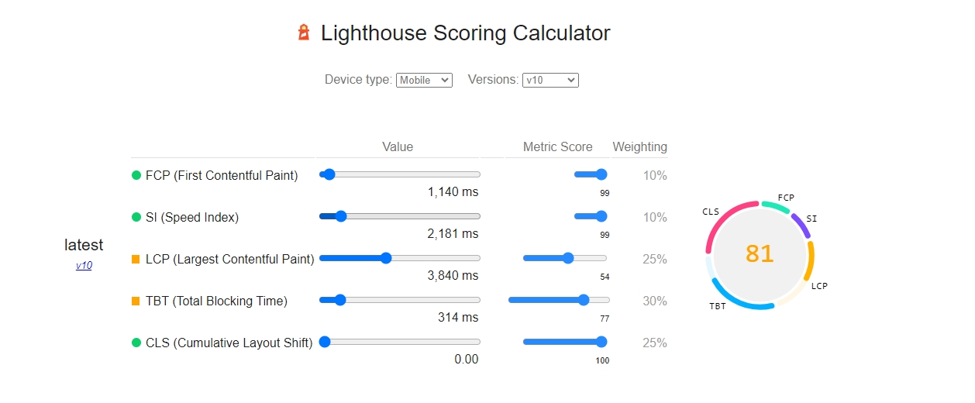Click the FCP value slider handle
Image resolution: width=975 pixels, height=403 pixels.
click(329, 174)
